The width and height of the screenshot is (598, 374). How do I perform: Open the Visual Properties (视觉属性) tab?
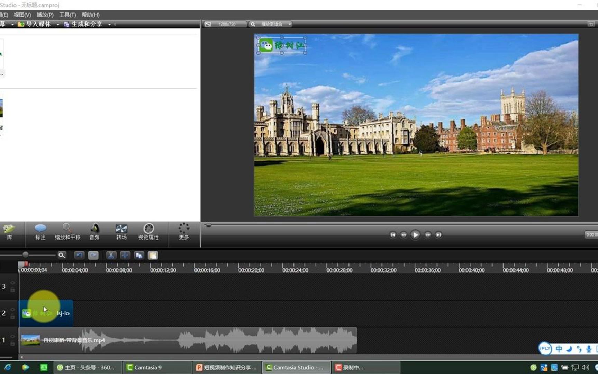148,232
